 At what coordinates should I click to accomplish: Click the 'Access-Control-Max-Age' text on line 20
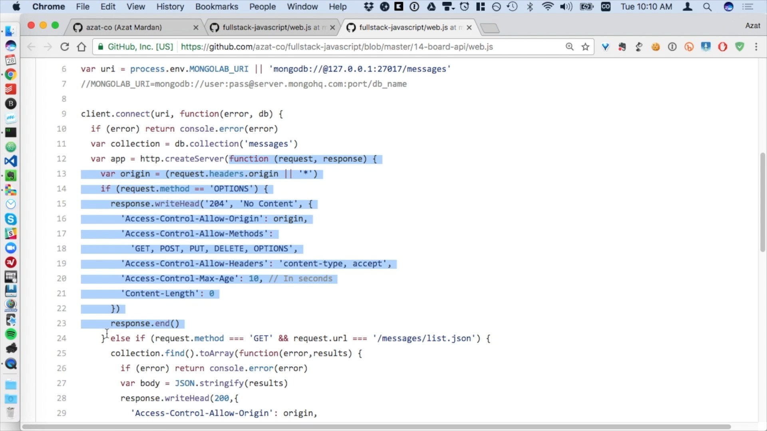click(179, 279)
